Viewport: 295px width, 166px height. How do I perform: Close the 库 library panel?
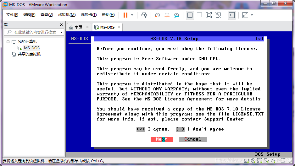pyautogui.click(x=61, y=24)
